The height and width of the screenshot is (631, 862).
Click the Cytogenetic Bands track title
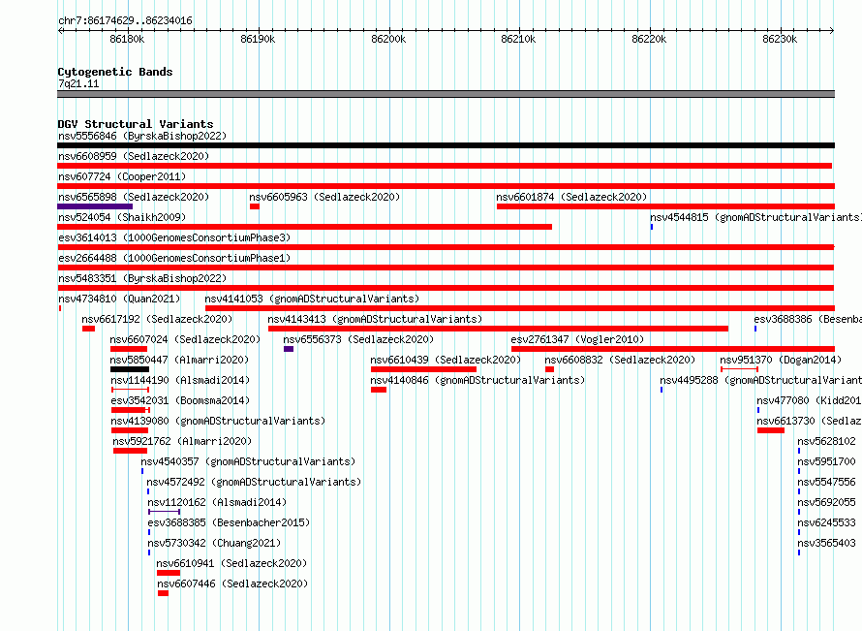pos(115,72)
